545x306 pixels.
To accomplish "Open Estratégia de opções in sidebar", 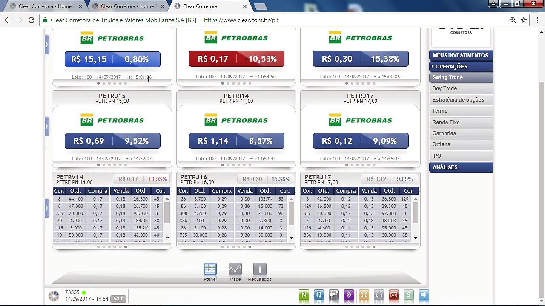I will coord(461,100).
